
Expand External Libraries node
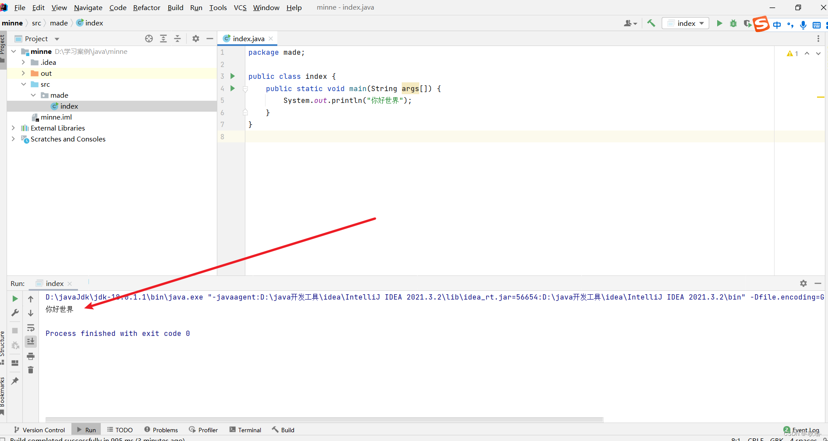pos(14,128)
